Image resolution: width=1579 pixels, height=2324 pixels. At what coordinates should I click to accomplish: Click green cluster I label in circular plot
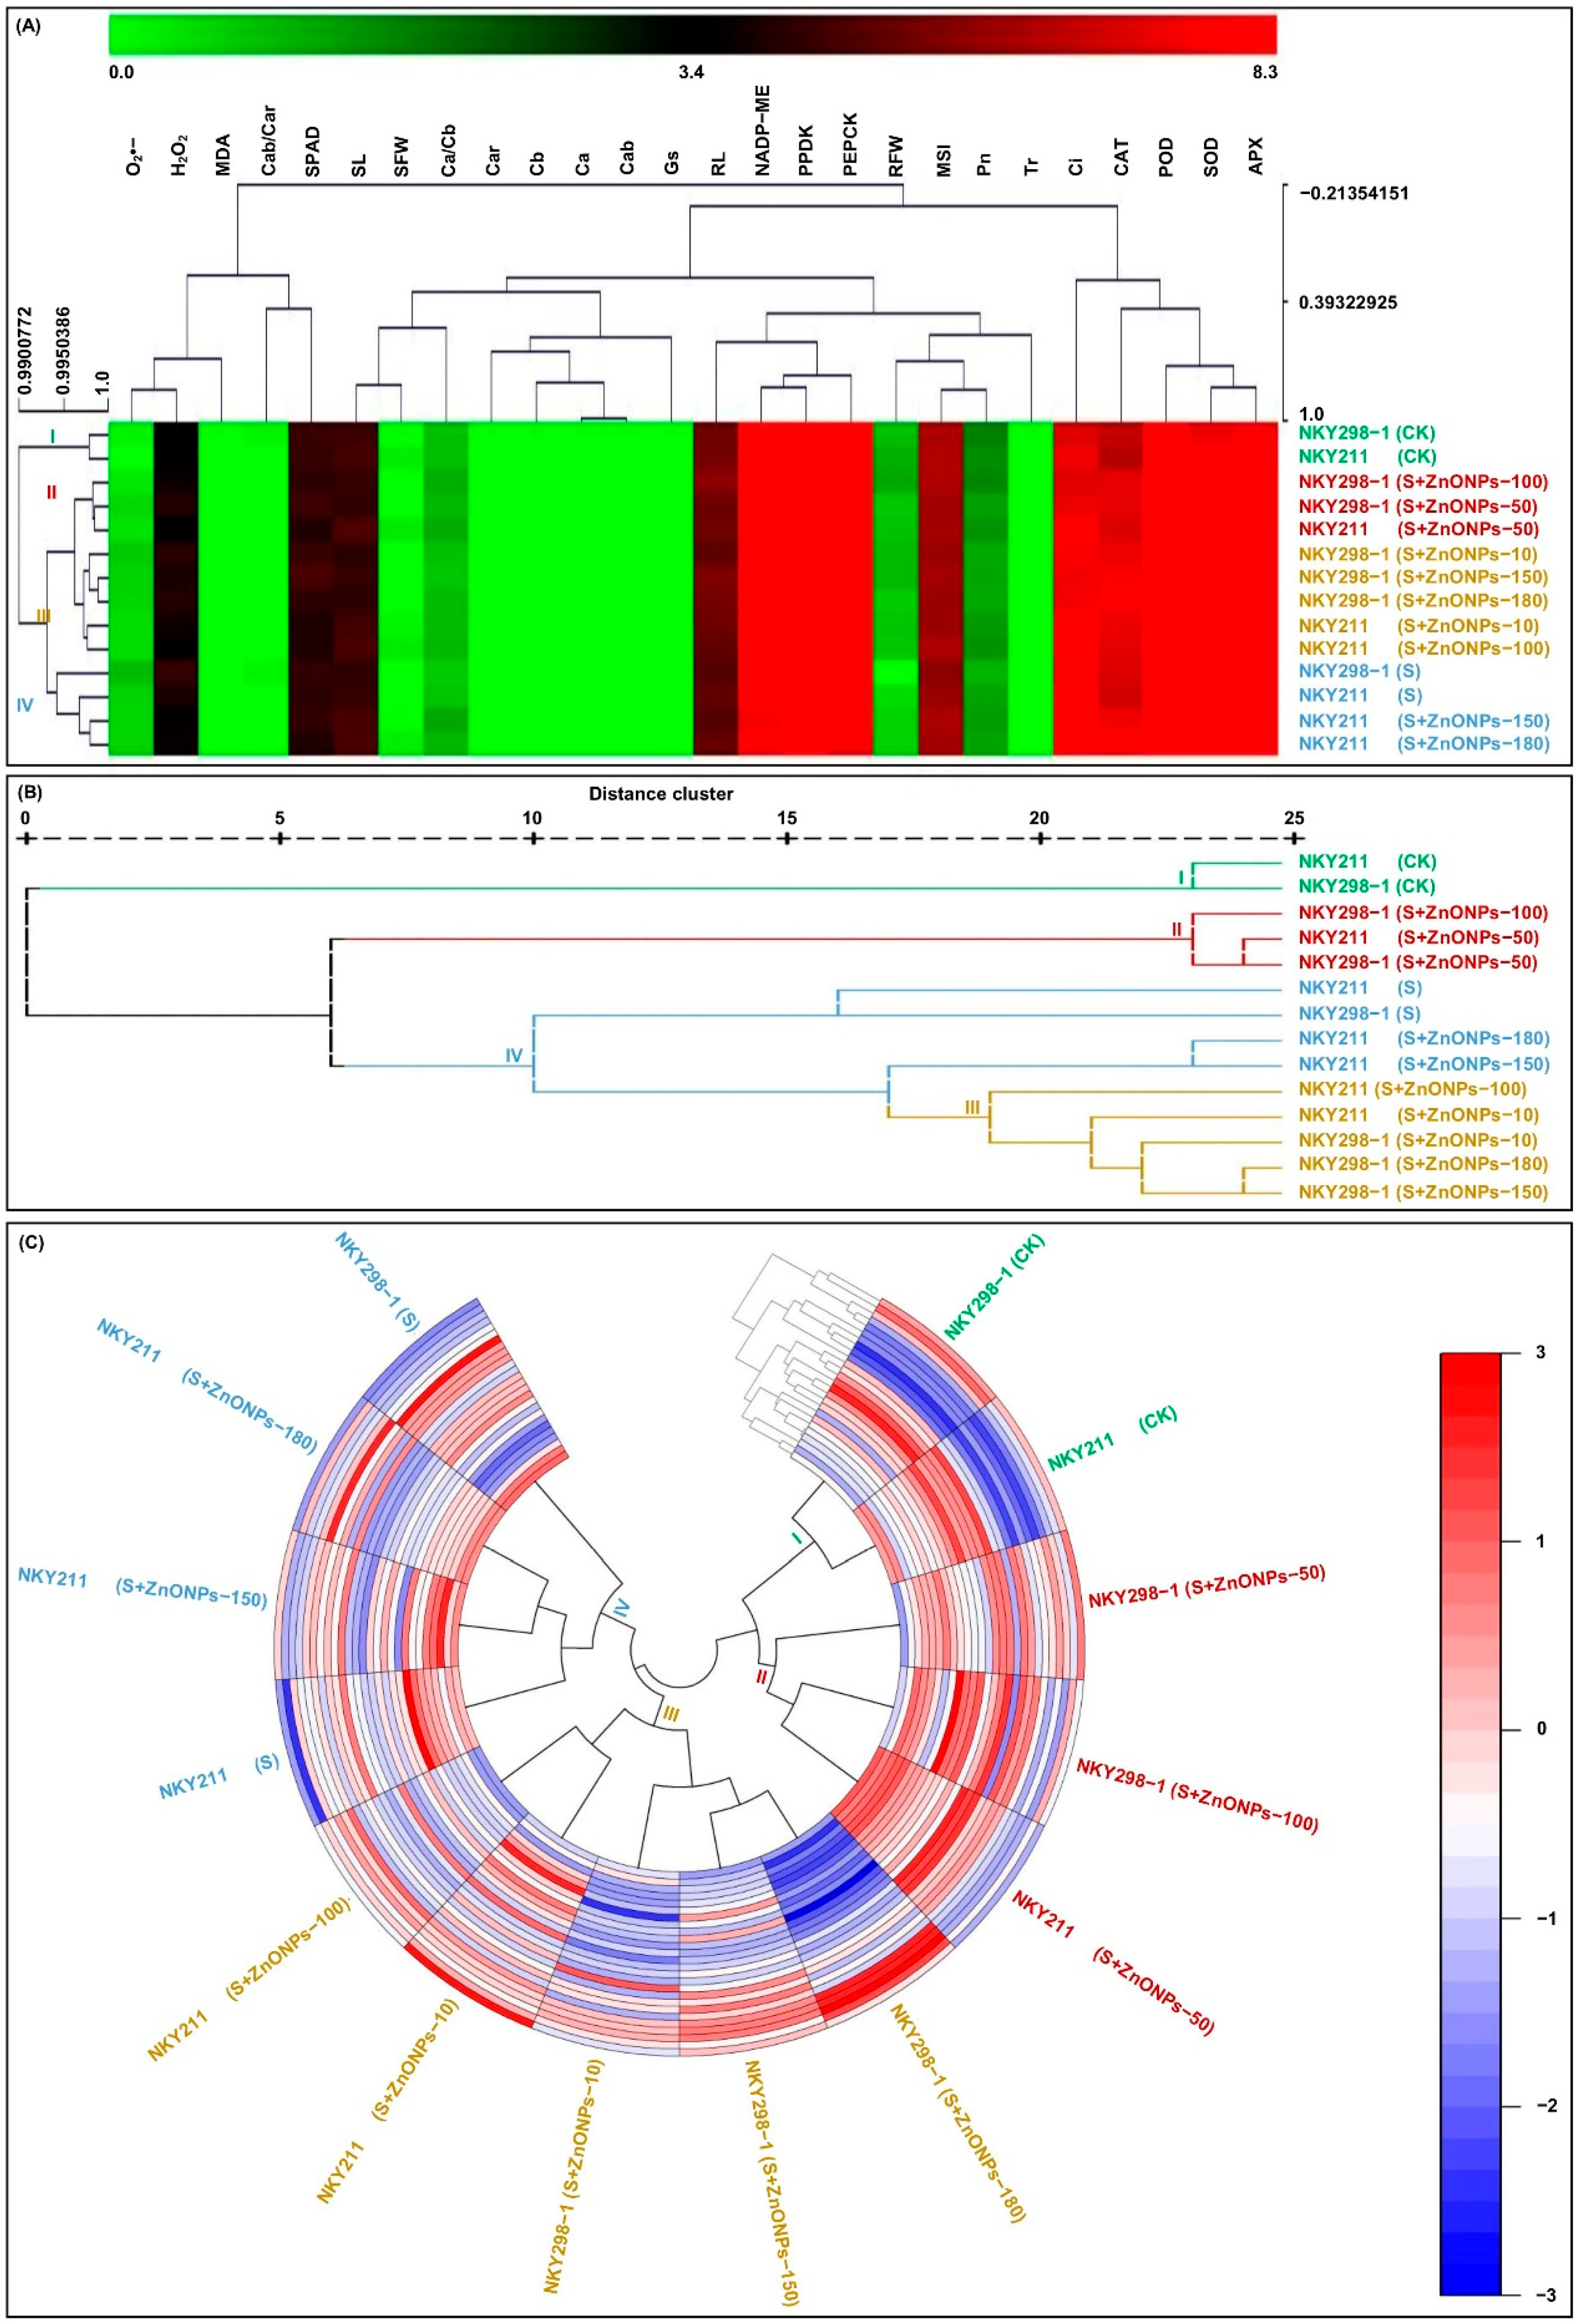(x=796, y=1538)
